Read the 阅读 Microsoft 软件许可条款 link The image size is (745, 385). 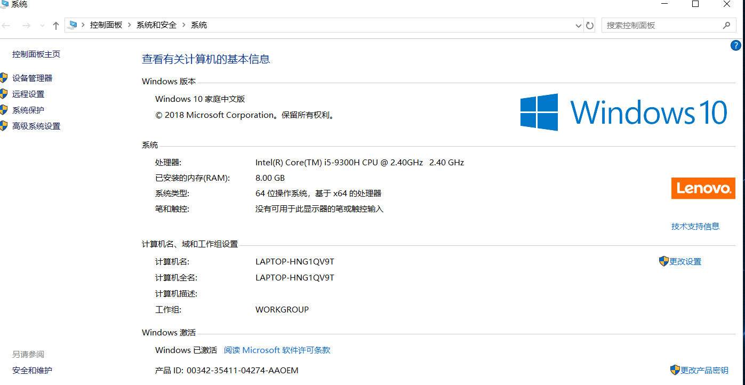click(277, 350)
